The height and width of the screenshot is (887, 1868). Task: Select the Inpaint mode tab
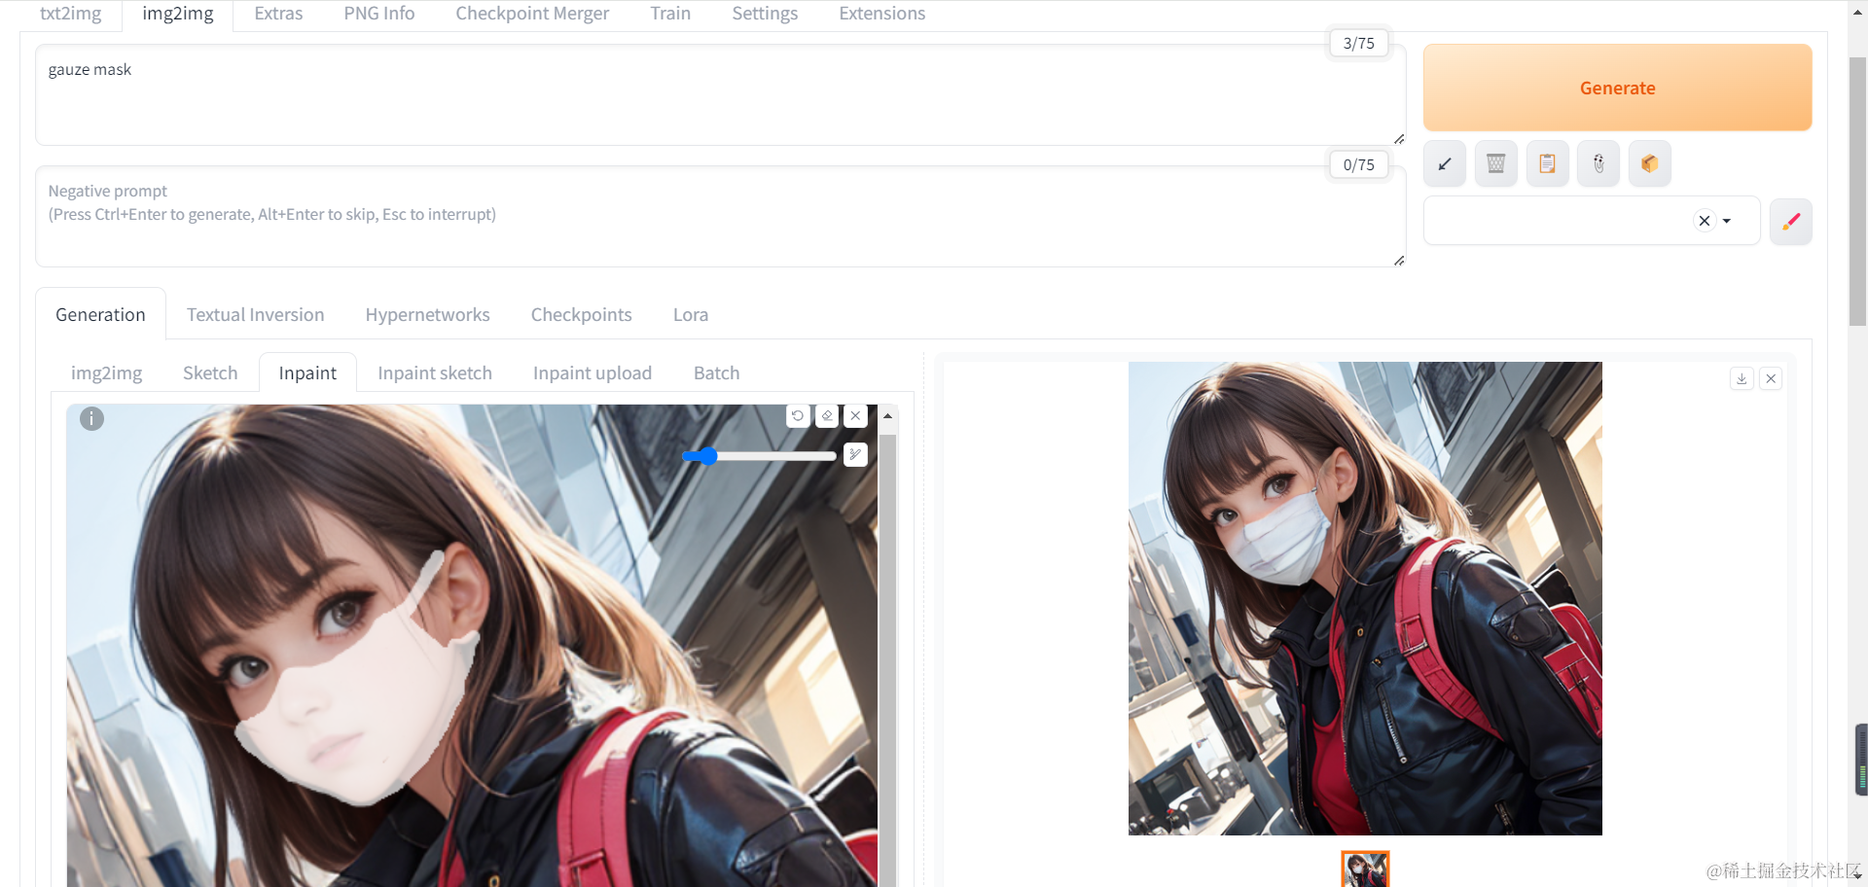tap(307, 373)
